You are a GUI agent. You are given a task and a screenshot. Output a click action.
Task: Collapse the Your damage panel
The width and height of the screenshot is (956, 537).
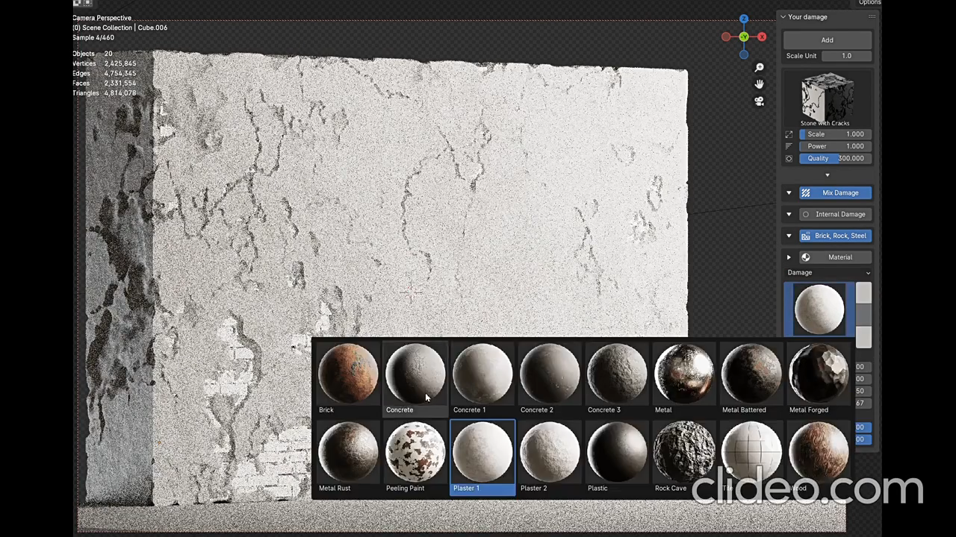click(x=783, y=16)
